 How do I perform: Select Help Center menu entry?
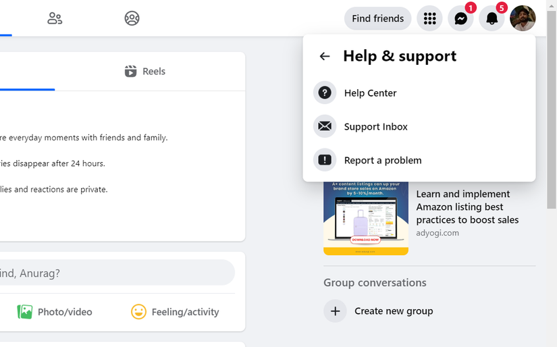[x=370, y=92]
